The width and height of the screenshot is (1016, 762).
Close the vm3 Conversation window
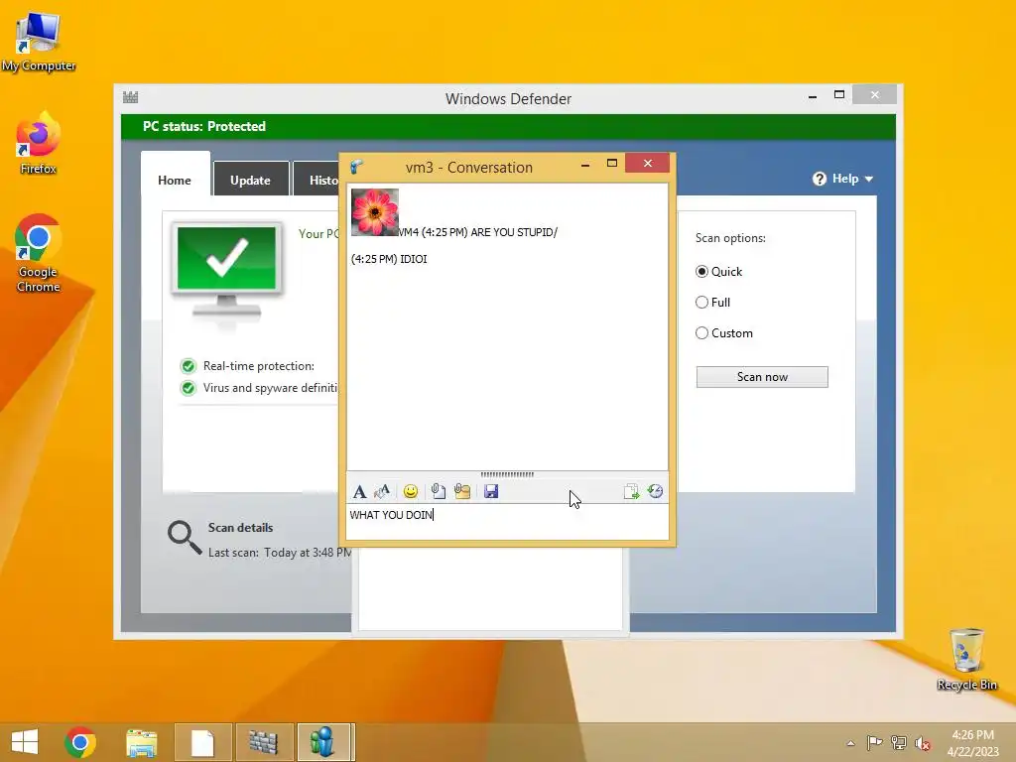[647, 164]
